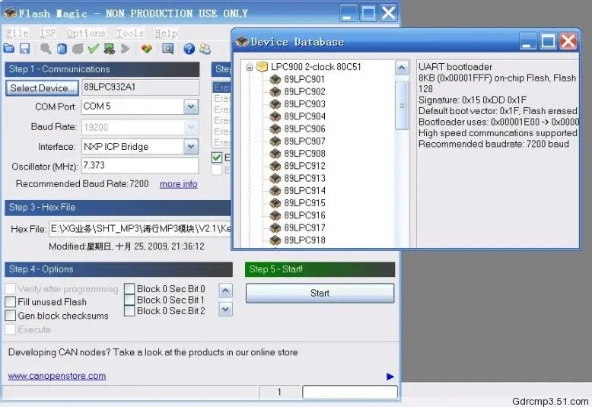
Task: Open the COM Port dropdown
Action: click(191, 107)
